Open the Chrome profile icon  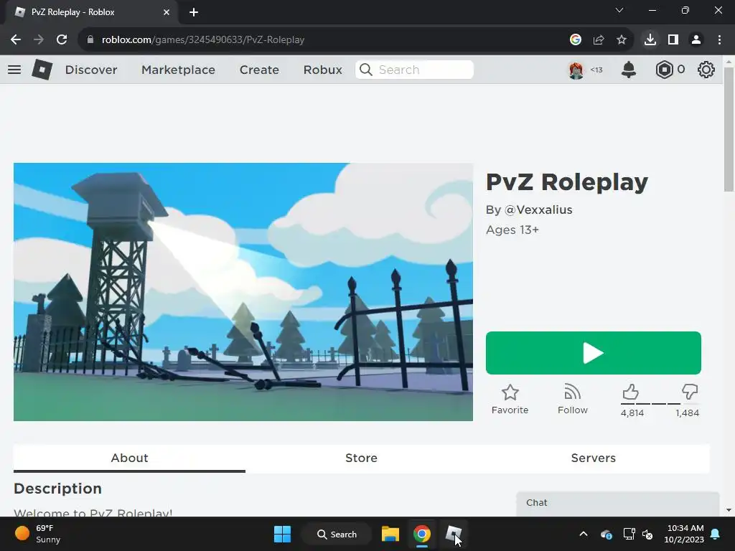tap(696, 40)
